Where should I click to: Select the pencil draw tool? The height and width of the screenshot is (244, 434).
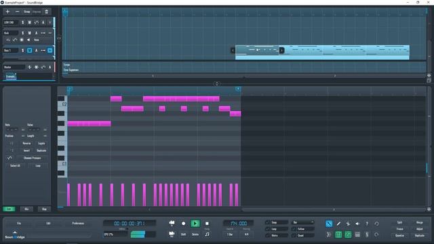pos(338,224)
